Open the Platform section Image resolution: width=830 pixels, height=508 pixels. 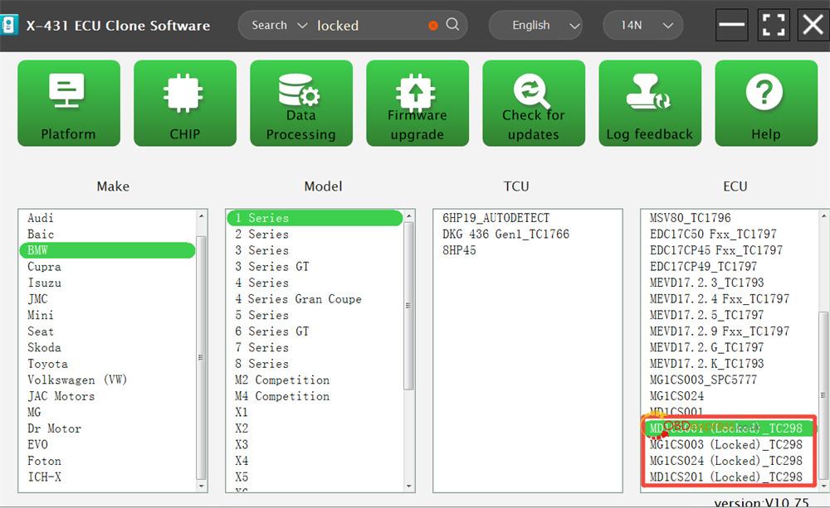point(69,103)
